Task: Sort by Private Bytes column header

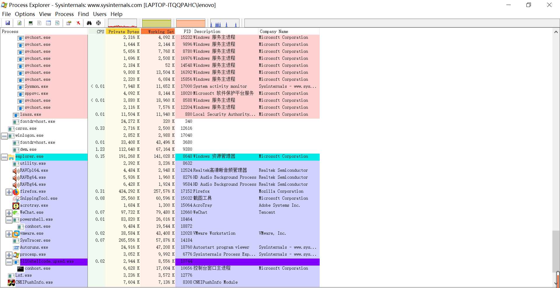Action: pos(123,31)
